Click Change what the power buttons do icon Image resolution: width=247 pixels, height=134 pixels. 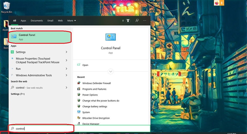coord(79,100)
